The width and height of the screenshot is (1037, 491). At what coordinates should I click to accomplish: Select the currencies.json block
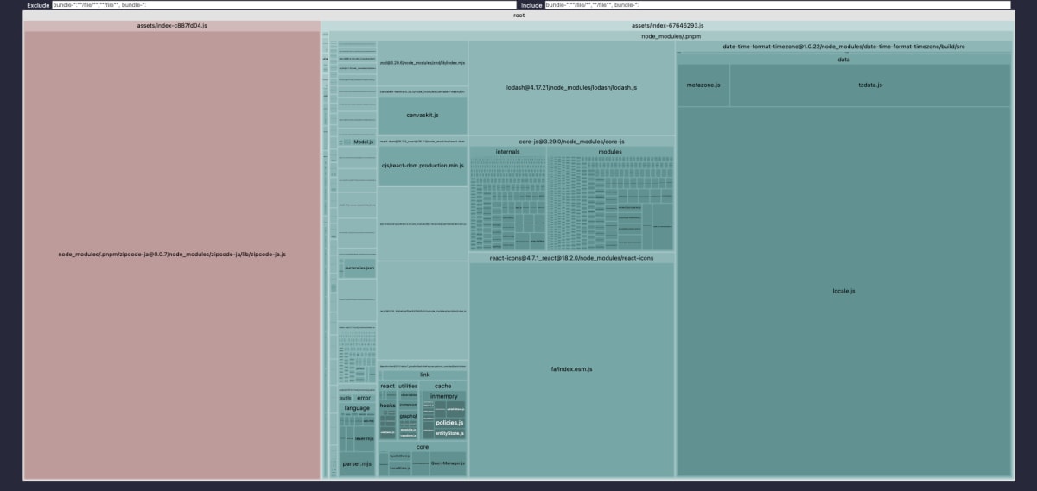pyautogui.click(x=359, y=268)
